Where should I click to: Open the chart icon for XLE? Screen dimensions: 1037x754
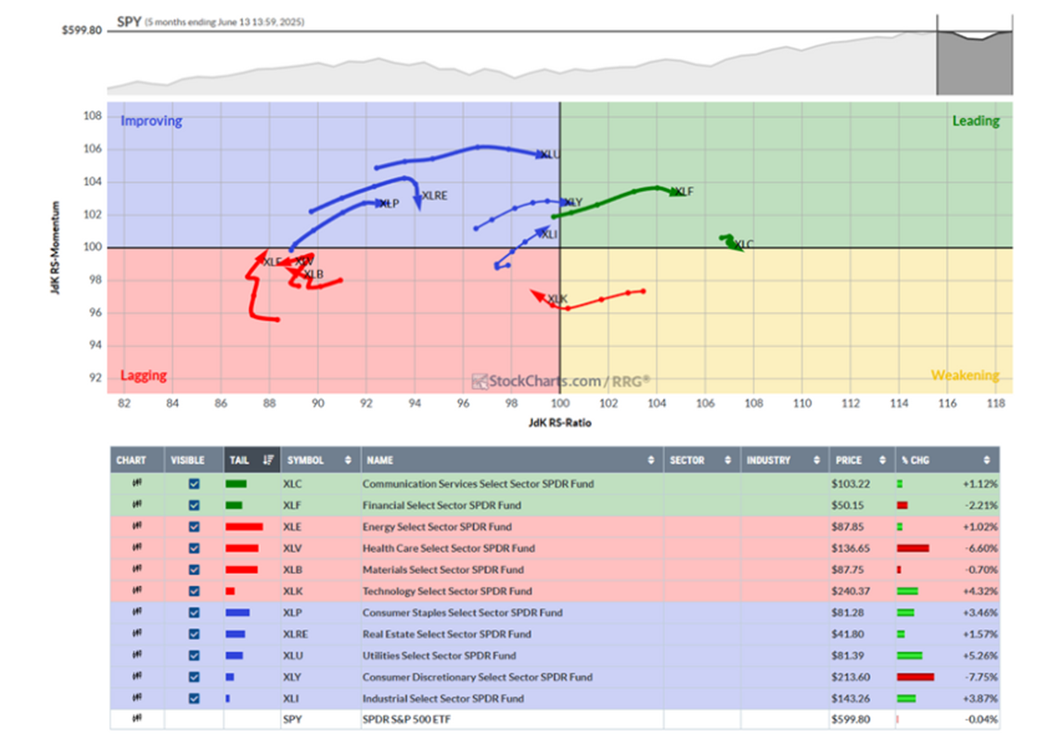click(x=137, y=527)
